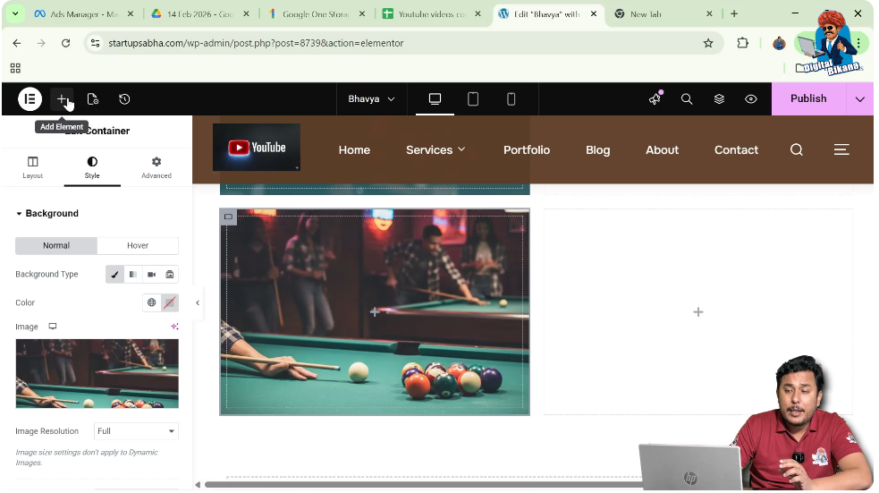Viewport: 879px width, 493px height.
Task: Choose the video background type
Action: pyautogui.click(x=151, y=275)
